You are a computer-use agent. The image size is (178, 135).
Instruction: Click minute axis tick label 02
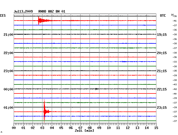(33, 128)
